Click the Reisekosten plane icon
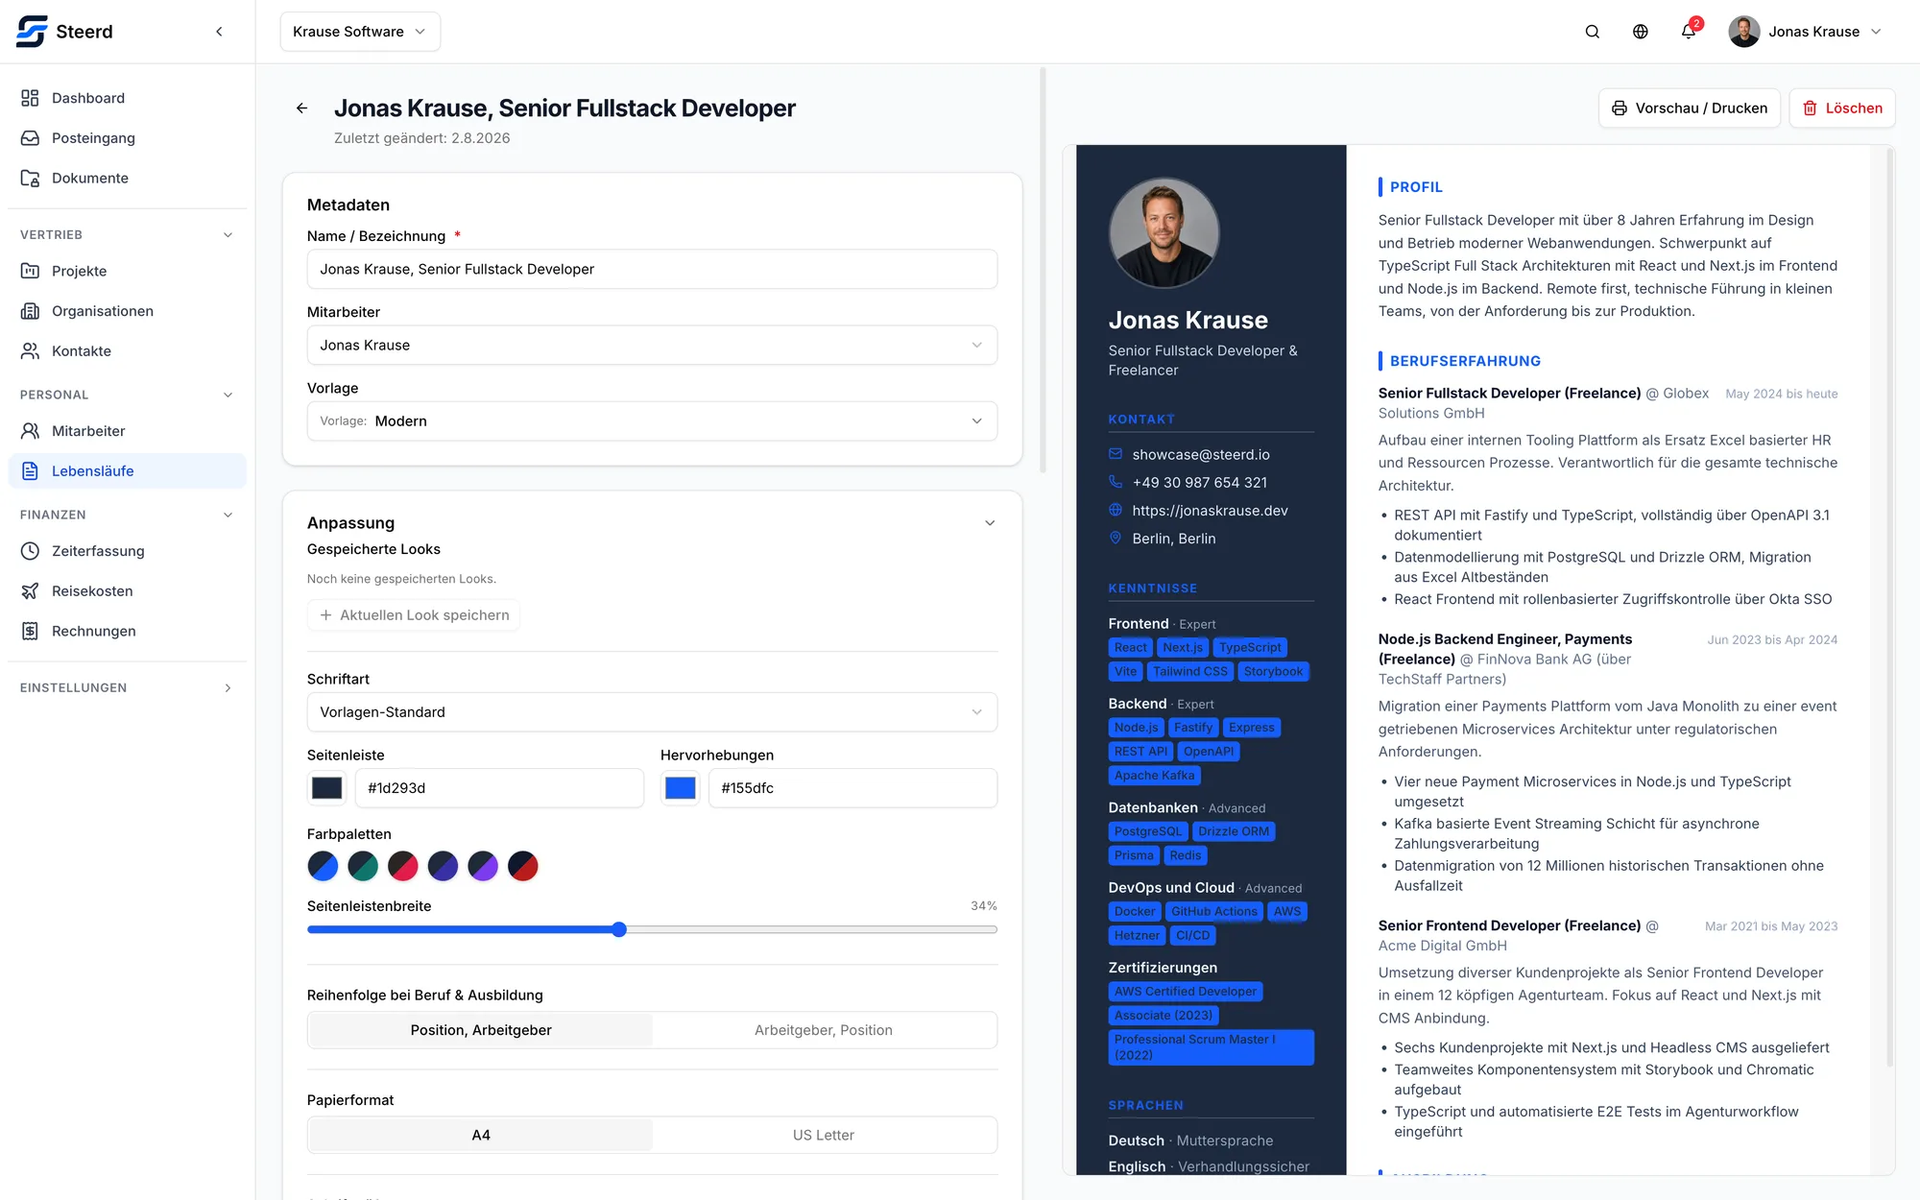The image size is (1920, 1200). tap(31, 591)
